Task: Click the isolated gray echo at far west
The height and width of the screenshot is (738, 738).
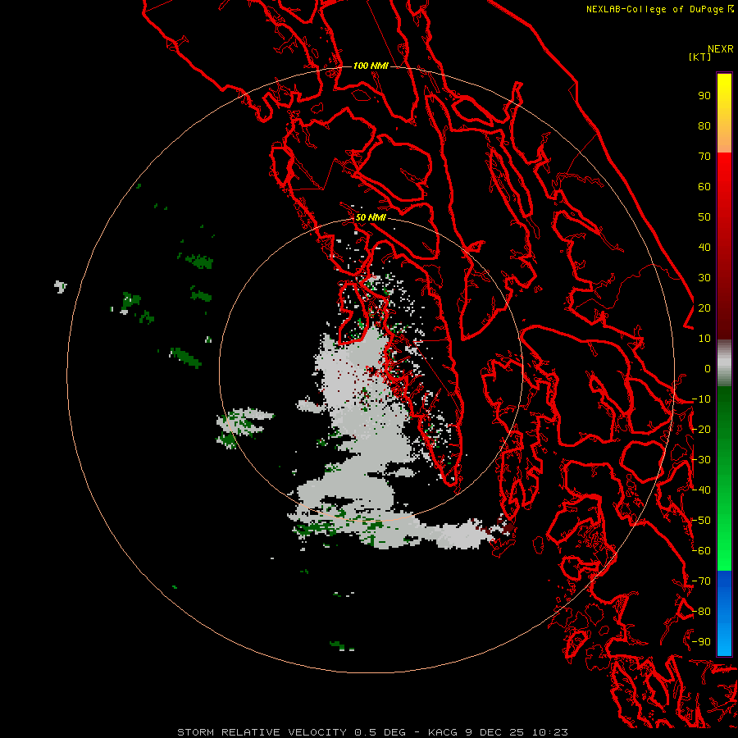Action: coord(60,286)
